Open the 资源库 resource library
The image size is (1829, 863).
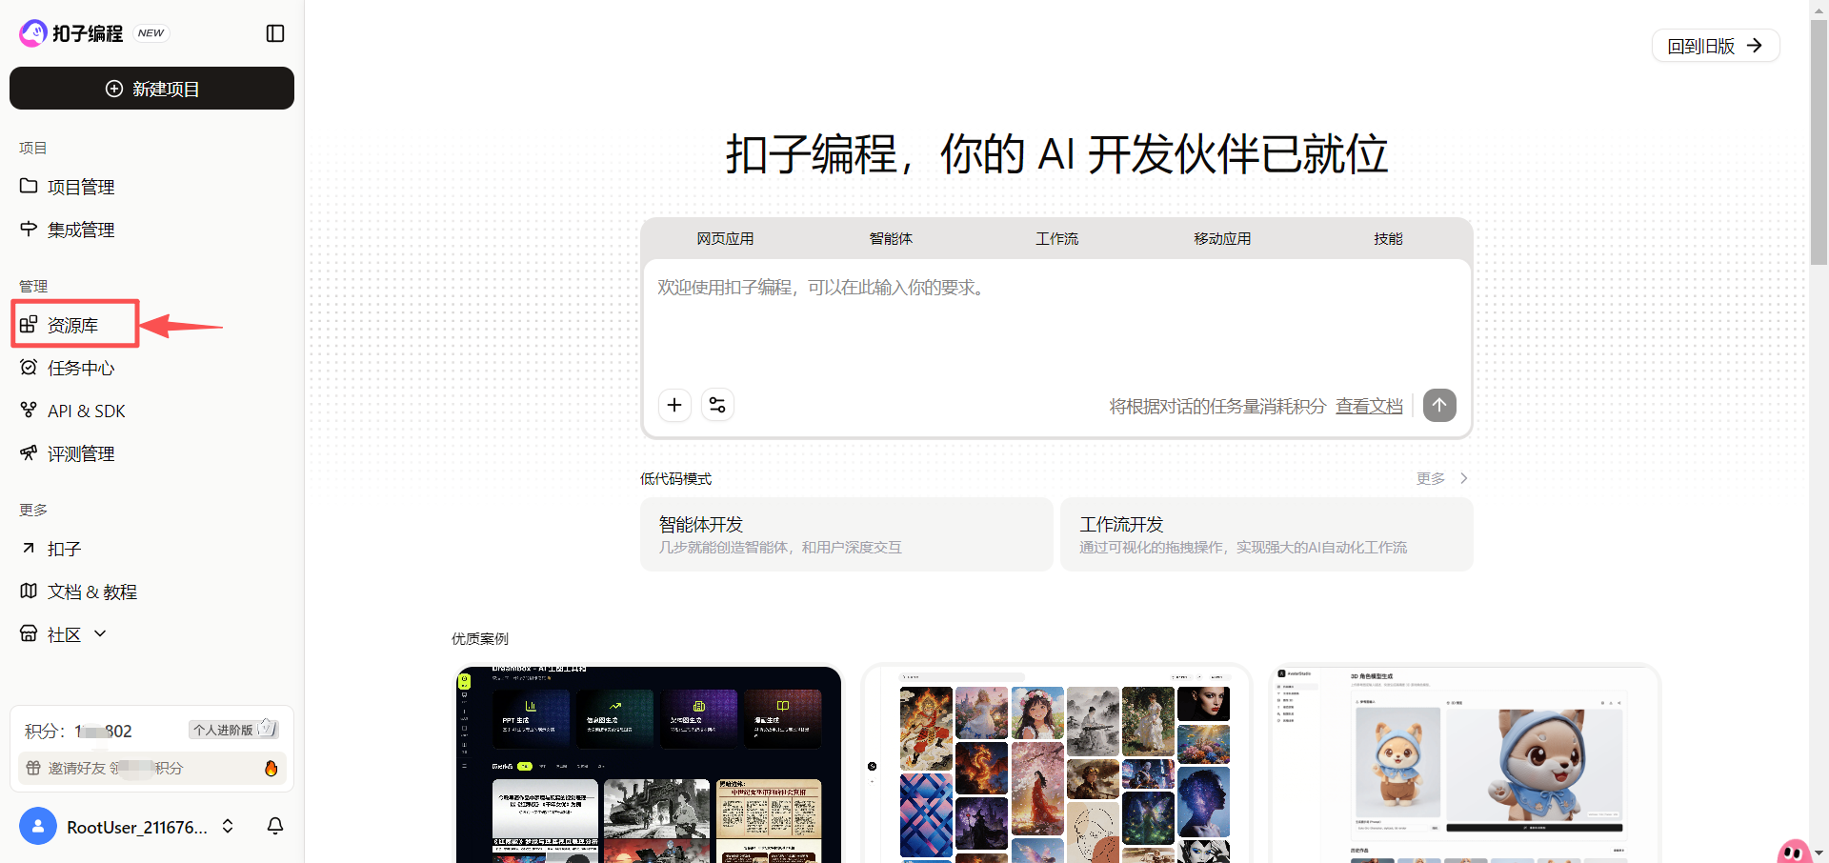click(73, 324)
